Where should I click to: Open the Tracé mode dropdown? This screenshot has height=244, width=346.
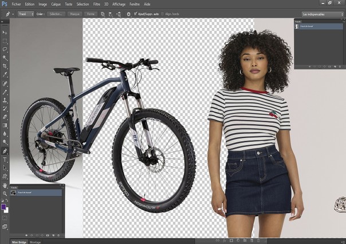click(25, 13)
